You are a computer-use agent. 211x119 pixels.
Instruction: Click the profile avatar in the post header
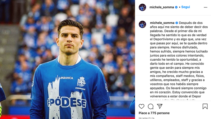(x=143, y=7)
